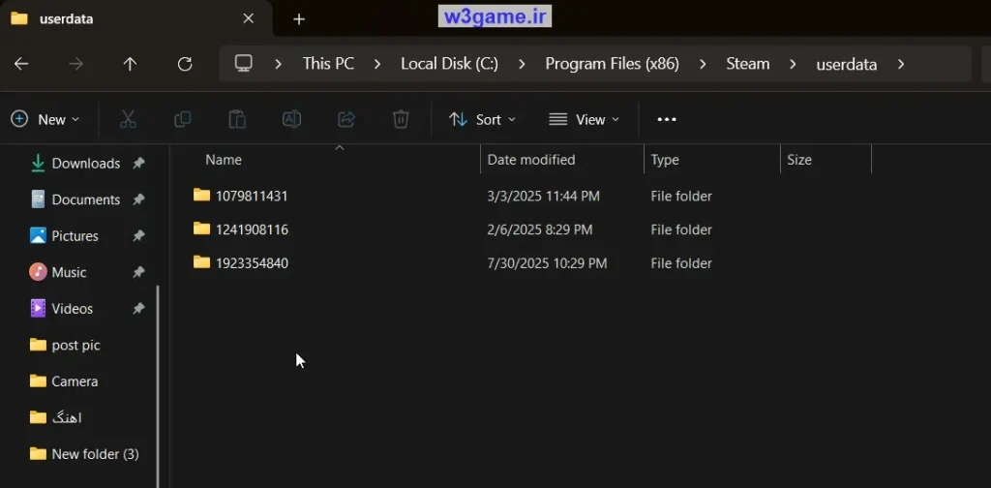Unpin Documents using its pin icon
Viewport: 991px width, 488px height.
point(138,199)
